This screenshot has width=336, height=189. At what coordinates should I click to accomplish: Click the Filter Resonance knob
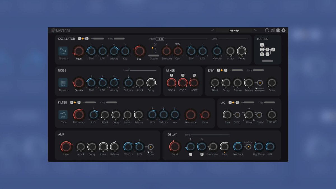[x=190, y=115]
